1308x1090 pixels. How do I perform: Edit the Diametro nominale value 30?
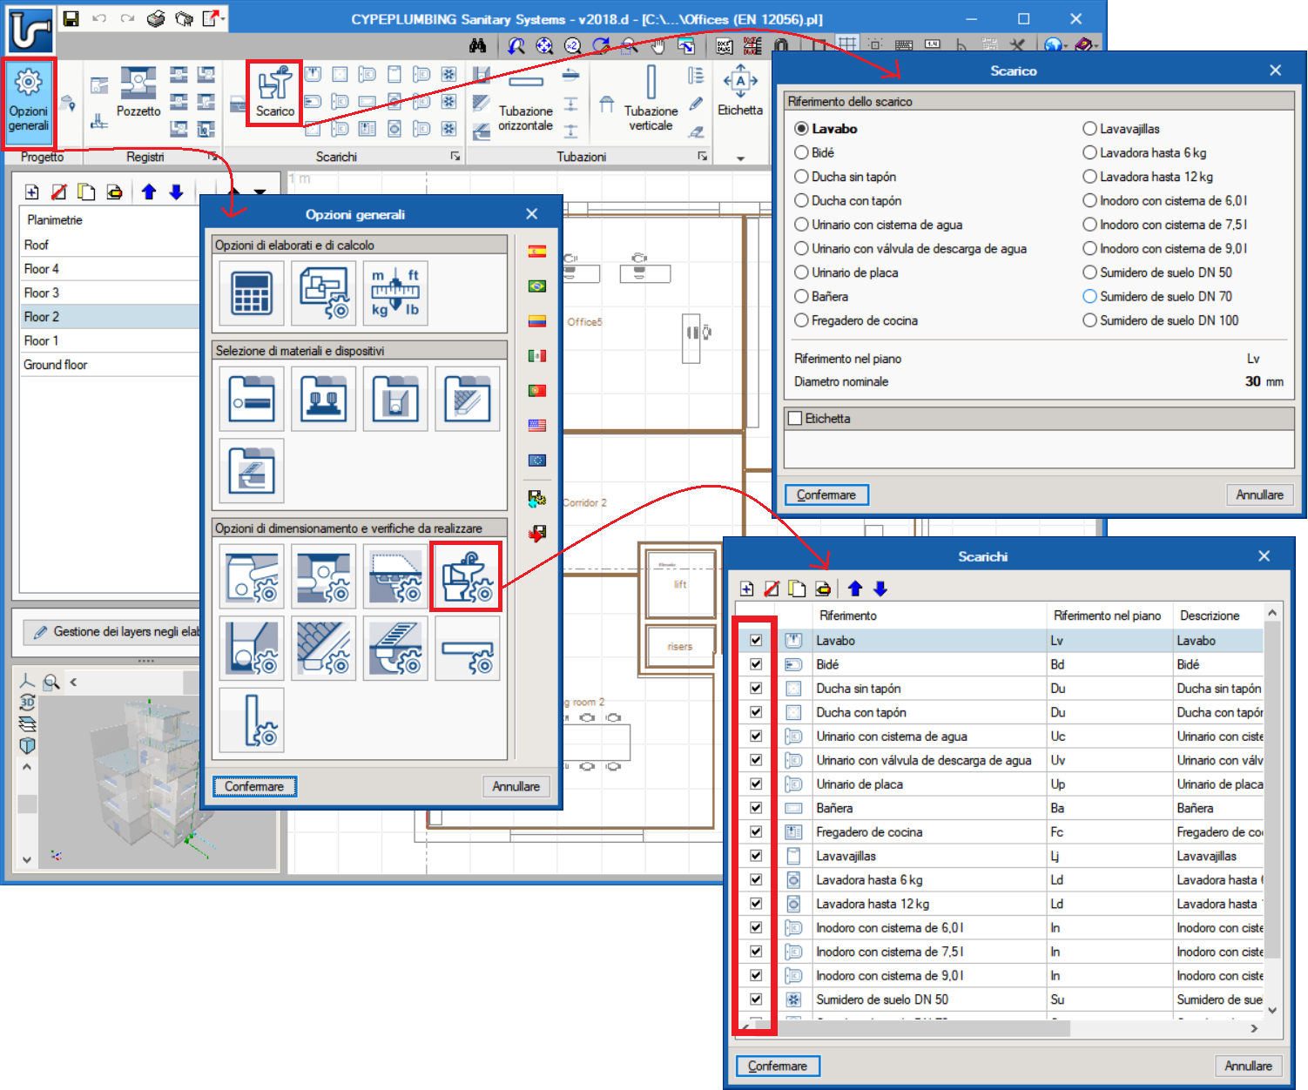click(x=1252, y=381)
